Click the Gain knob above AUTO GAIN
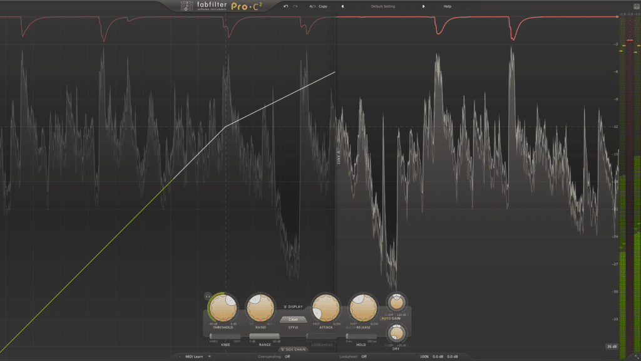641x361 pixels. [x=396, y=303]
